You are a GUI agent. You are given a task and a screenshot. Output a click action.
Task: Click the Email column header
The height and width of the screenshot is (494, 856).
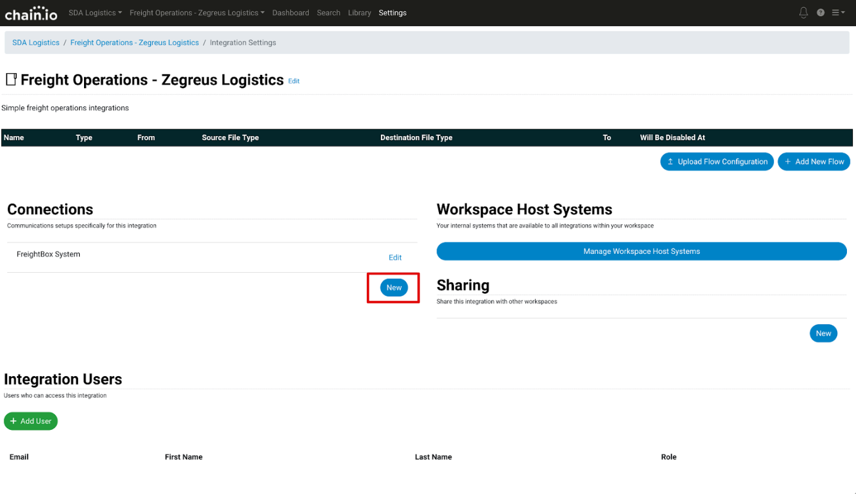tap(19, 457)
